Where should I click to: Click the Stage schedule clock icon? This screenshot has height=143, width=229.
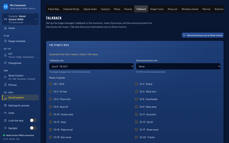coord(5,41)
